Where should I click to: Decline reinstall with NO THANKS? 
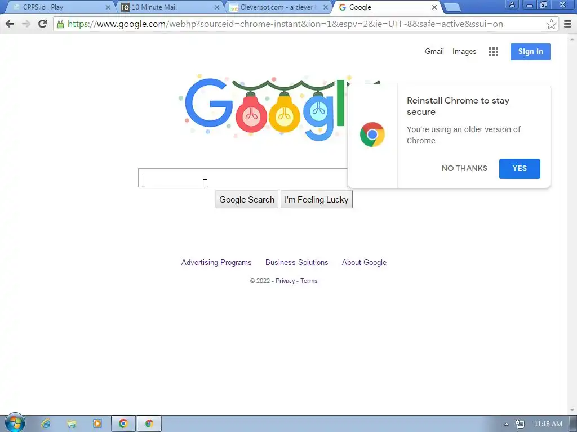(x=464, y=168)
